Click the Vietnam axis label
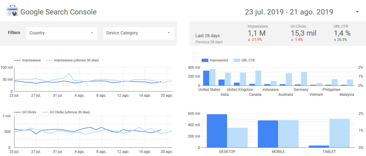 [316, 95]
